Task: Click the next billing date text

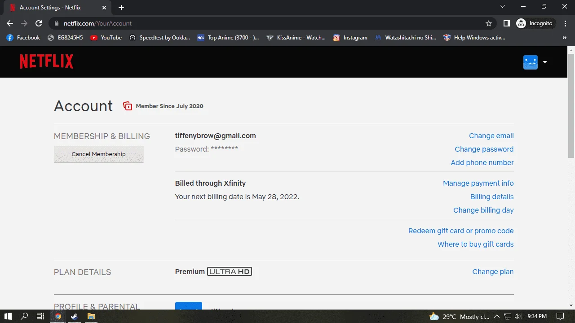Action: point(237,196)
